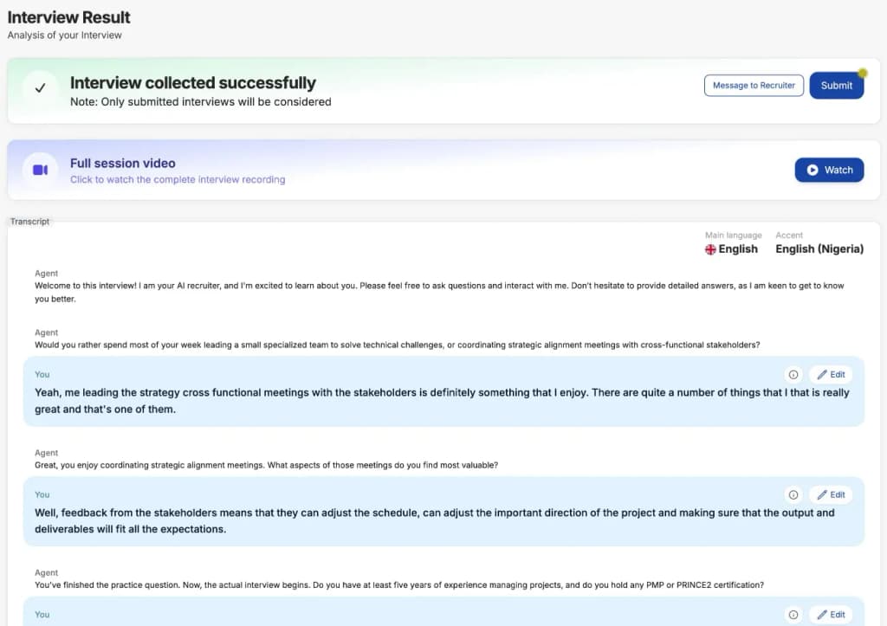The width and height of the screenshot is (887, 626).
Task: Click the yellow notification dot on Submit
Action: coord(862,73)
